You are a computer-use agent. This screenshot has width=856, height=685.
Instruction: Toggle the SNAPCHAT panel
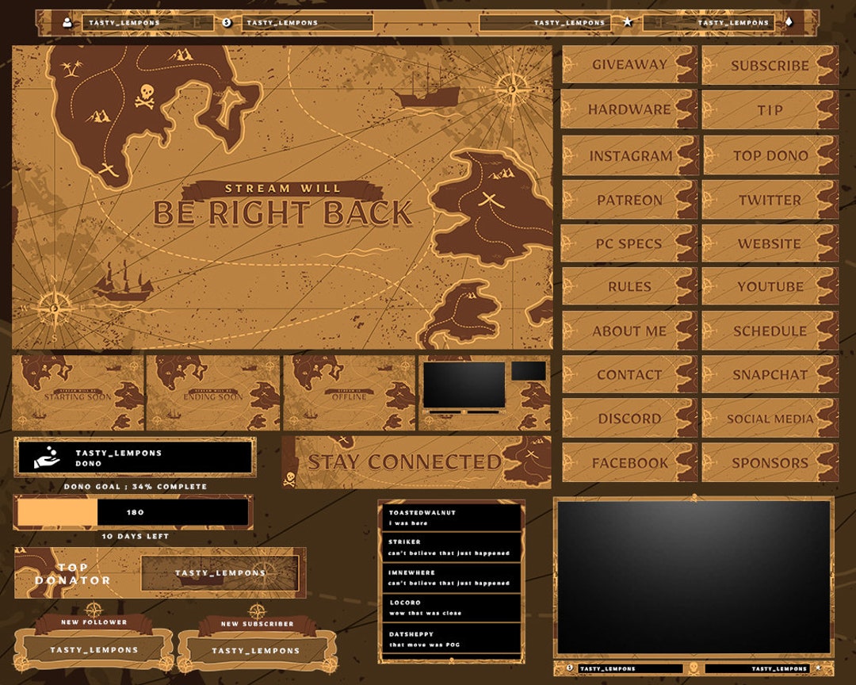pyautogui.click(x=770, y=374)
